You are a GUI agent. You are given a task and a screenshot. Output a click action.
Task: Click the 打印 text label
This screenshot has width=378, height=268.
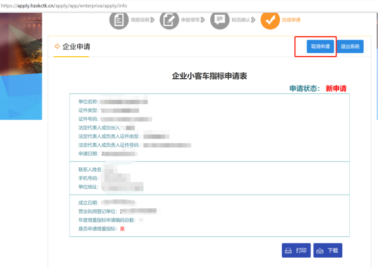(x=301, y=250)
